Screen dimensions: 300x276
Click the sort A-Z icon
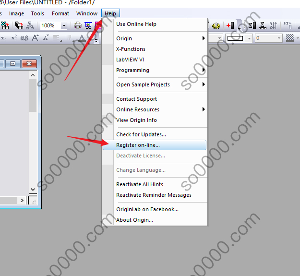273,25
